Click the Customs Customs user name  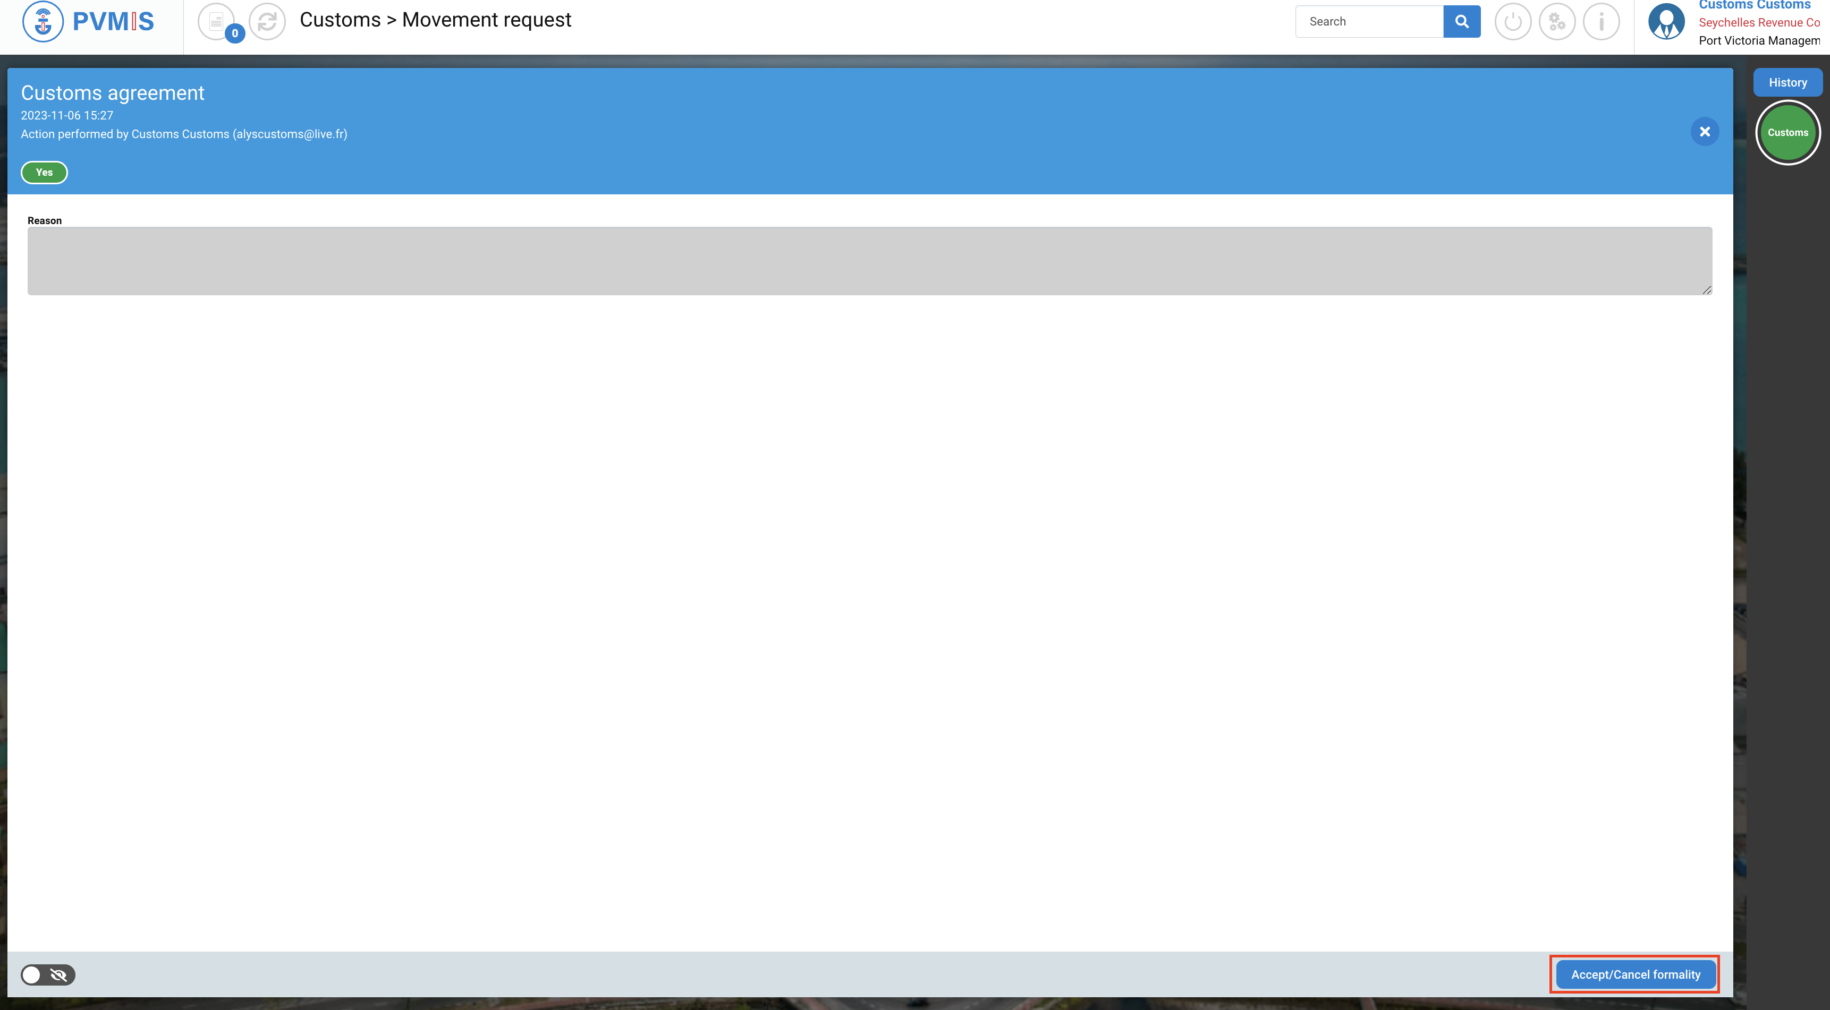tap(1754, 5)
